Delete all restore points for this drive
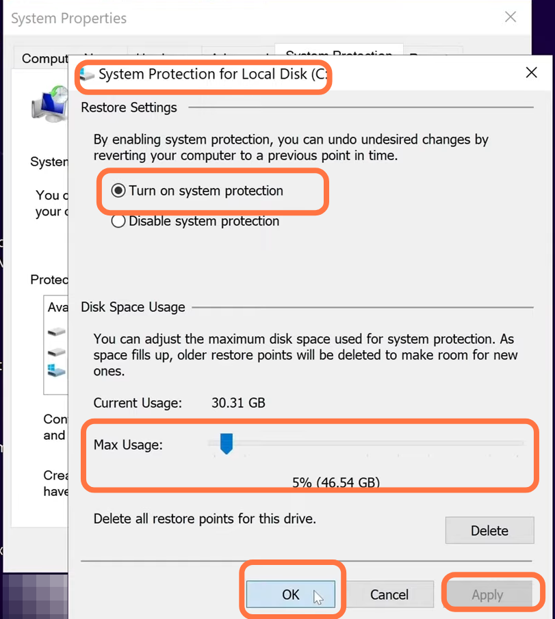 click(x=489, y=530)
